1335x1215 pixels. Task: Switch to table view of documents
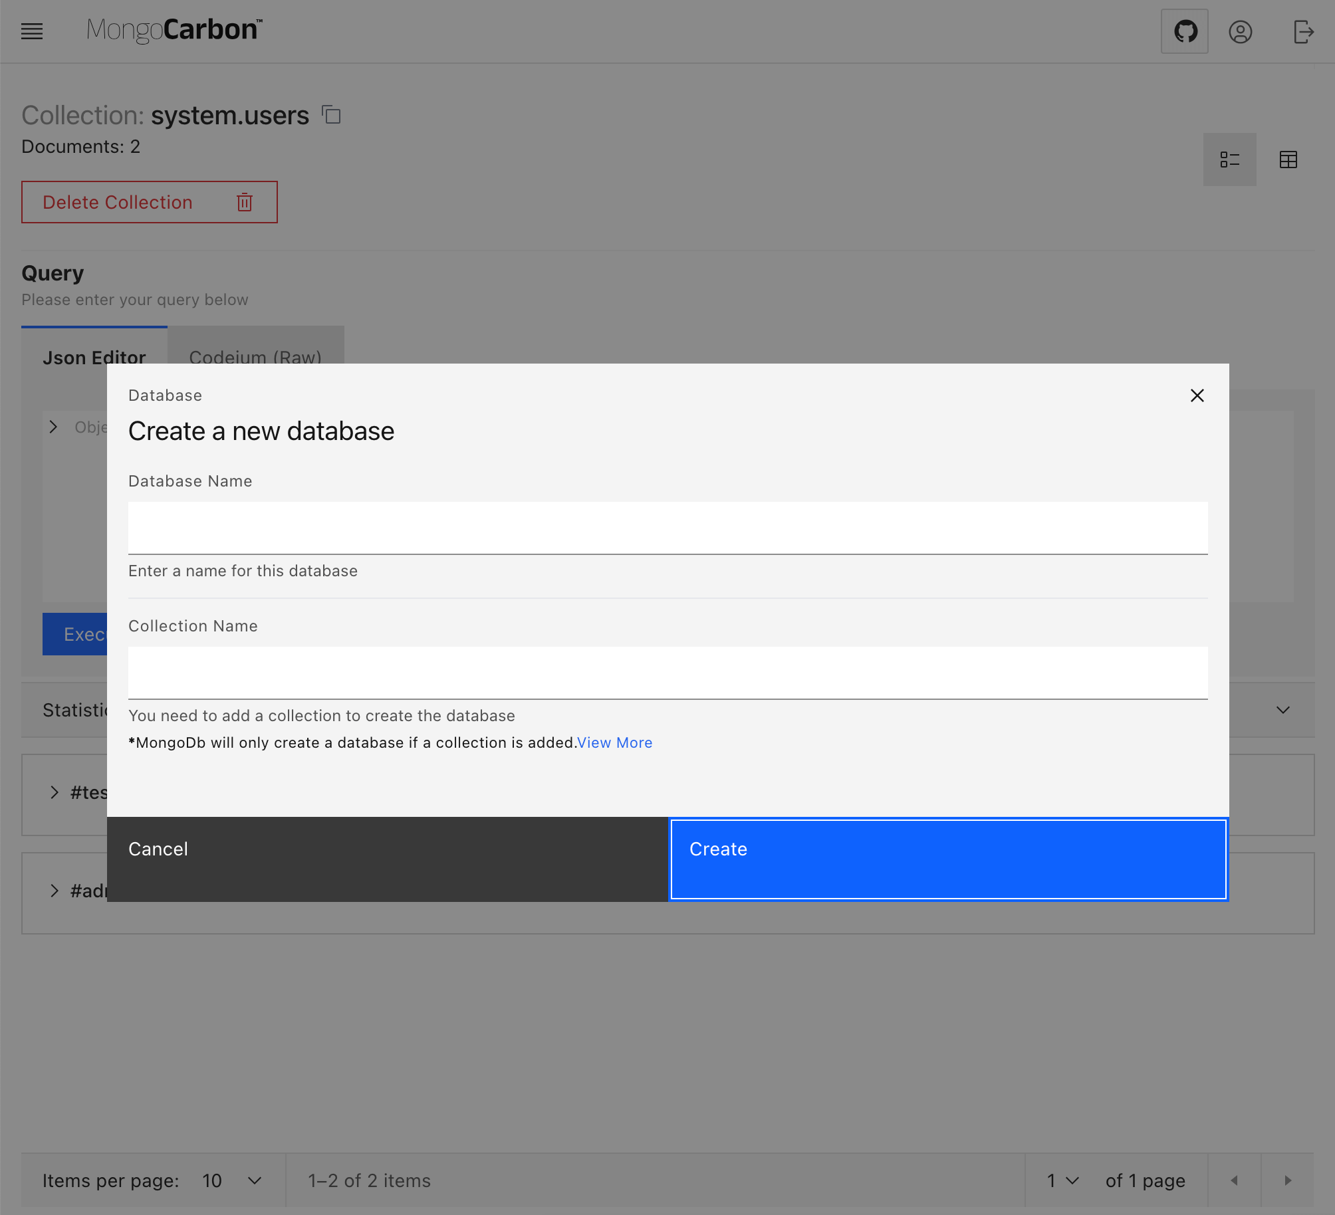click(x=1288, y=159)
